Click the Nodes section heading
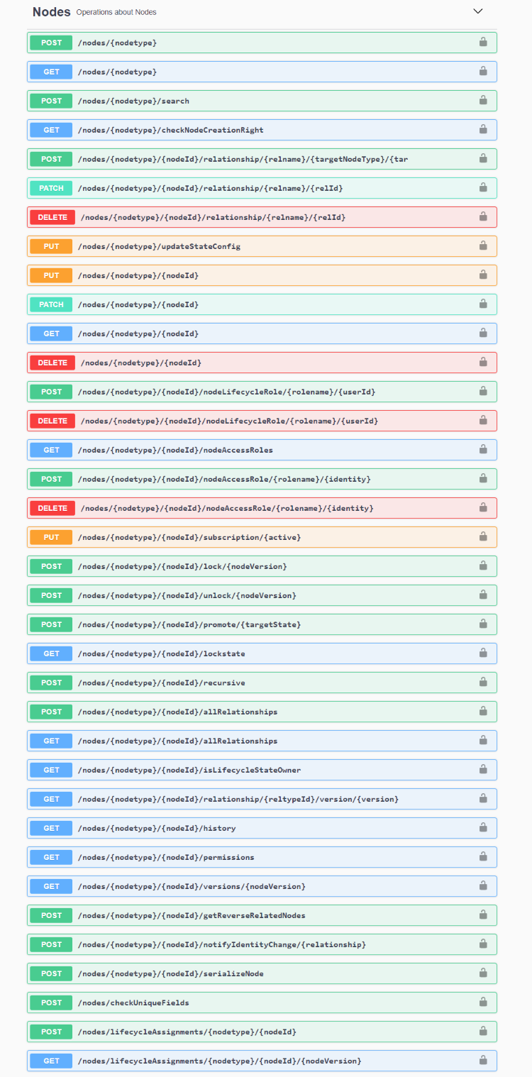532x1077 pixels. [x=52, y=12]
